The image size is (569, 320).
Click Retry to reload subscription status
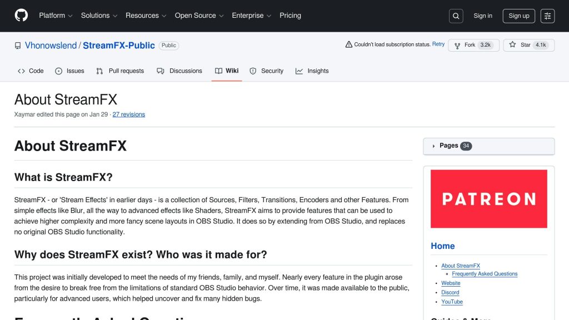(x=438, y=44)
